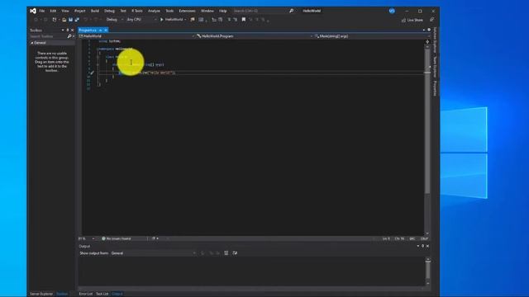Open the Analyze menu

(x=154, y=11)
